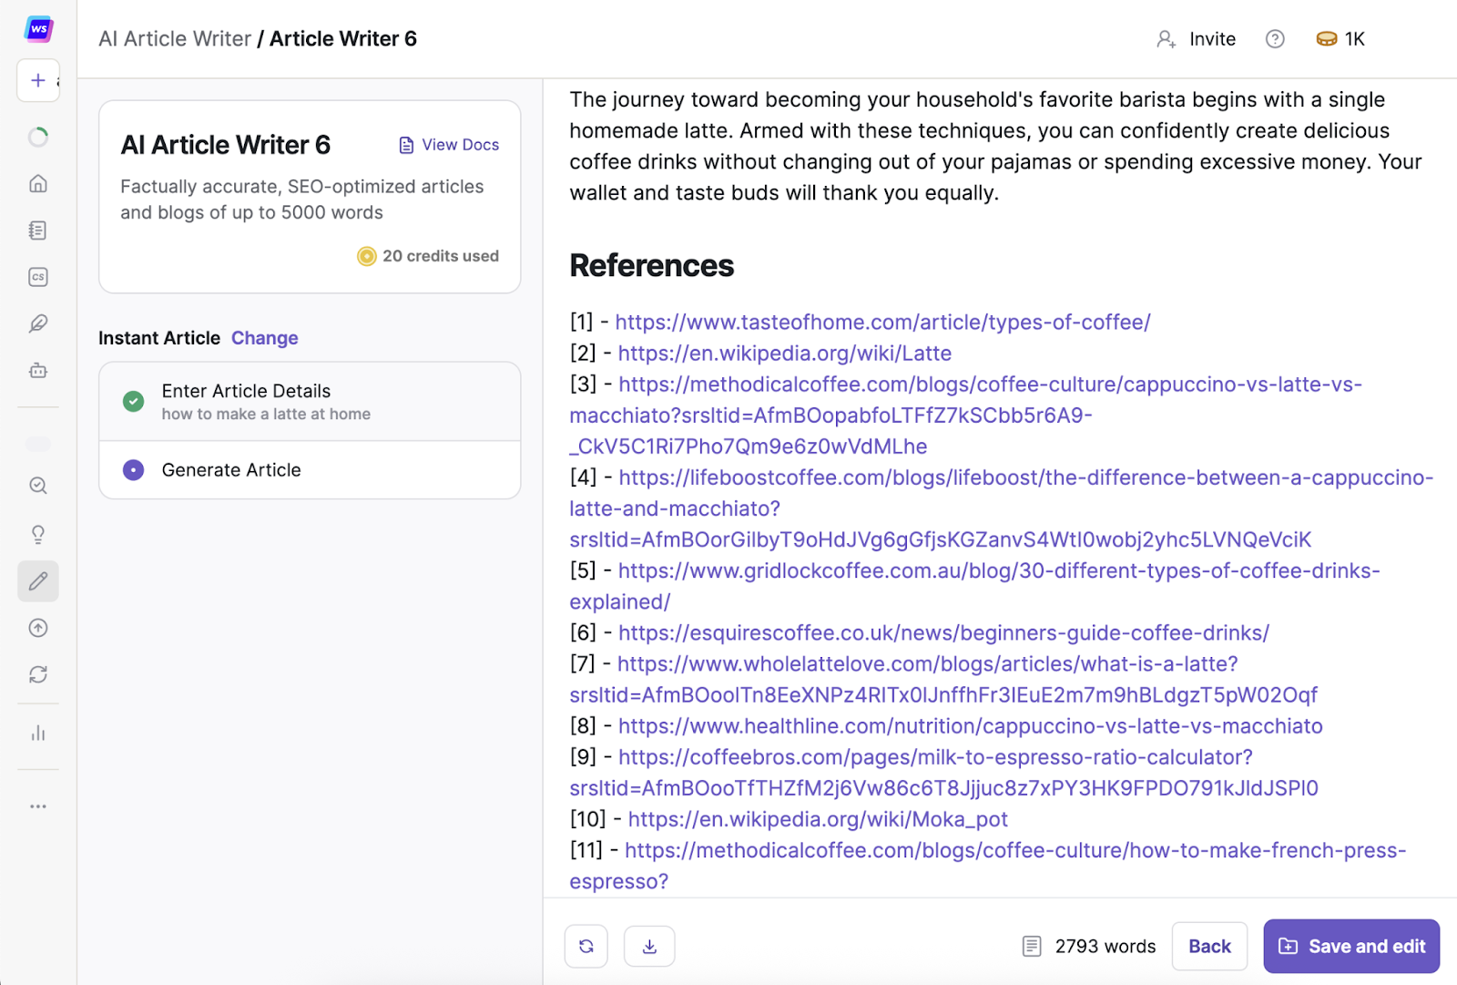Click the green check on Enter Article Details
This screenshot has width=1457, height=985.
tap(133, 401)
